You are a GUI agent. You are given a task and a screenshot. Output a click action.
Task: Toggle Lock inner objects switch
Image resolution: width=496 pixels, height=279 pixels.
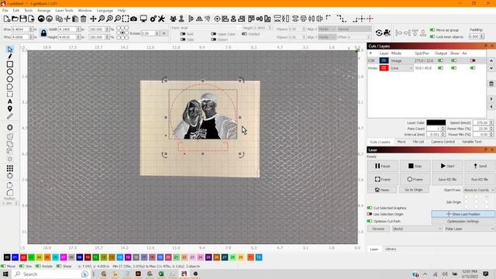click(x=432, y=36)
